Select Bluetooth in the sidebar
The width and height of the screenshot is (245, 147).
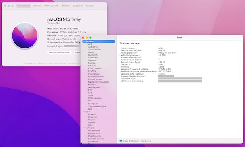click(x=93, y=55)
